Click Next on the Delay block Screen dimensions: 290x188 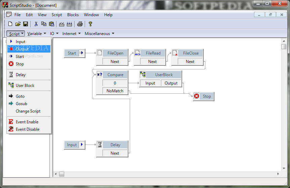(115, 153)
